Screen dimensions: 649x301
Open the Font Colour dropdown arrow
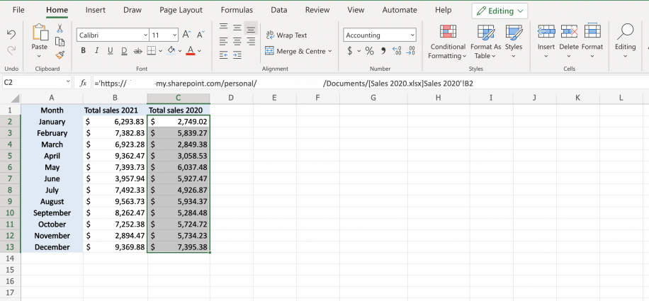click(x=200, y=51)
